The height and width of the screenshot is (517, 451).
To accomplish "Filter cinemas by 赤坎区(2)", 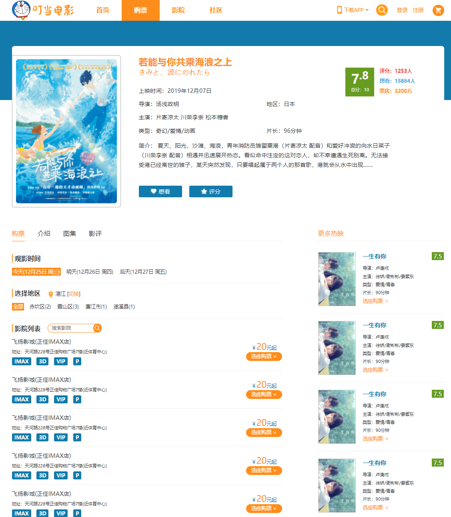I will click(40, 307).
